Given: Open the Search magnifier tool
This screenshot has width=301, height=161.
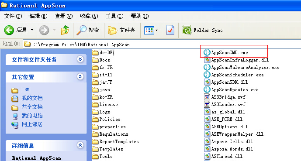Looking at the screenshot, I should 81,30.
